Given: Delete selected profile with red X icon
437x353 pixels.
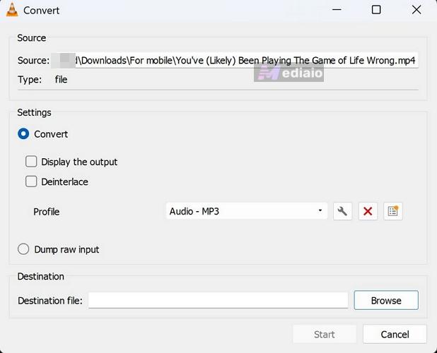Looking at the screenshot, I should point(368,211).
